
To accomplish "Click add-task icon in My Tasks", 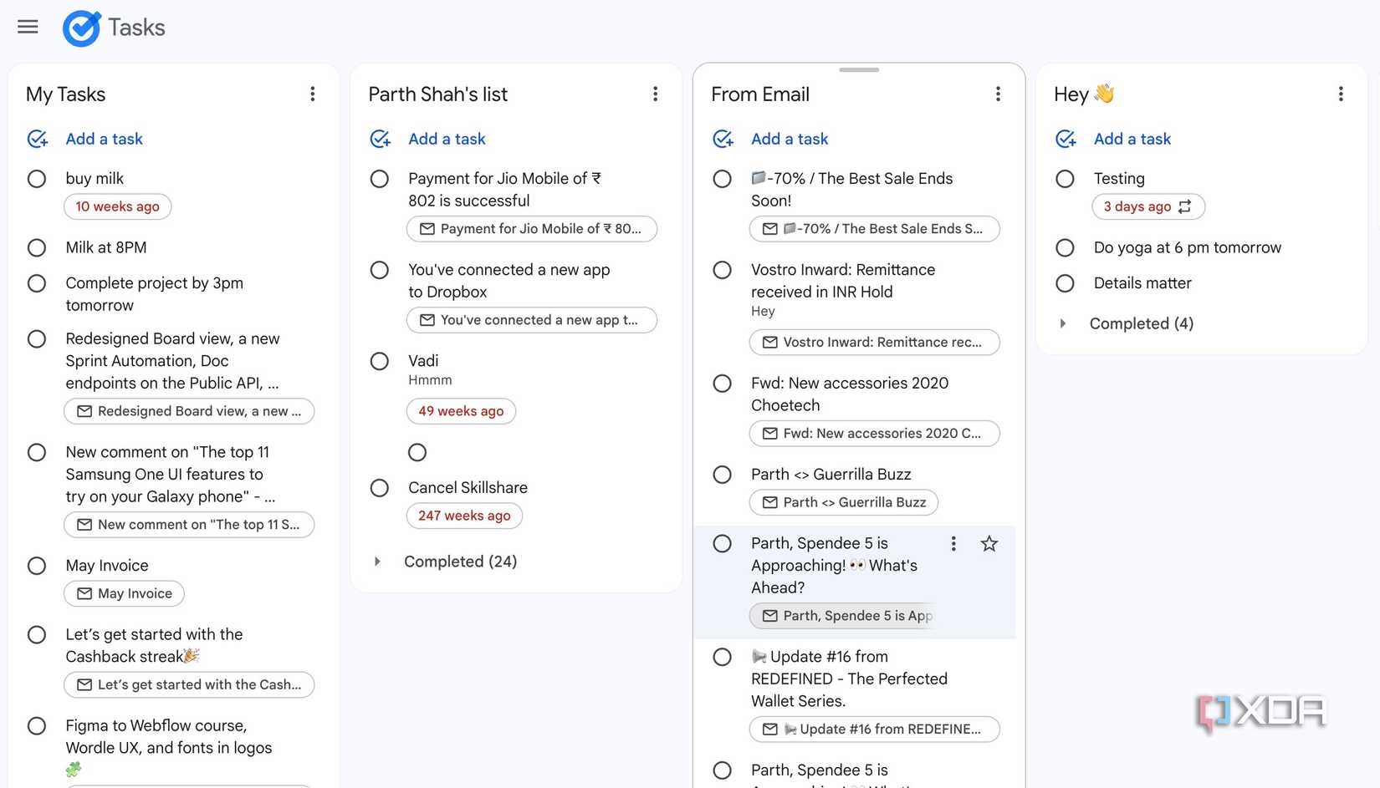I will [38, 140].
